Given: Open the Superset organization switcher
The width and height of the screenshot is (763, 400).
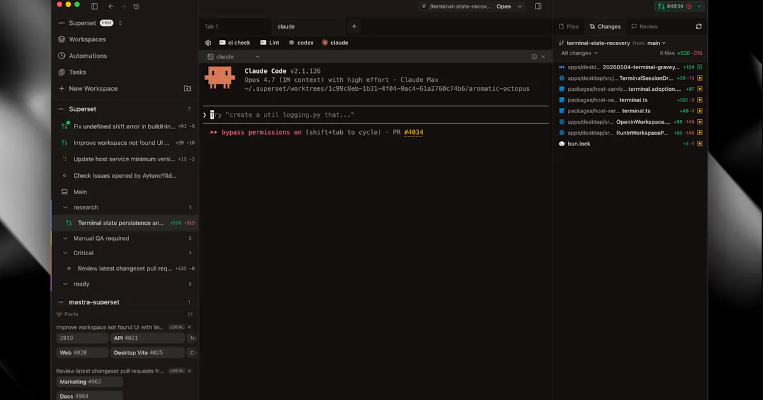Looking at the screenshot, I should pos(90,23).
